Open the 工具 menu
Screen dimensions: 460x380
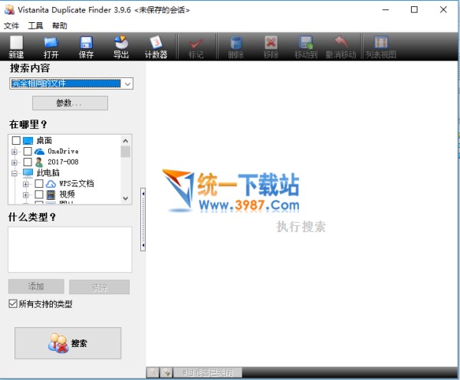(x=35, y=26)
